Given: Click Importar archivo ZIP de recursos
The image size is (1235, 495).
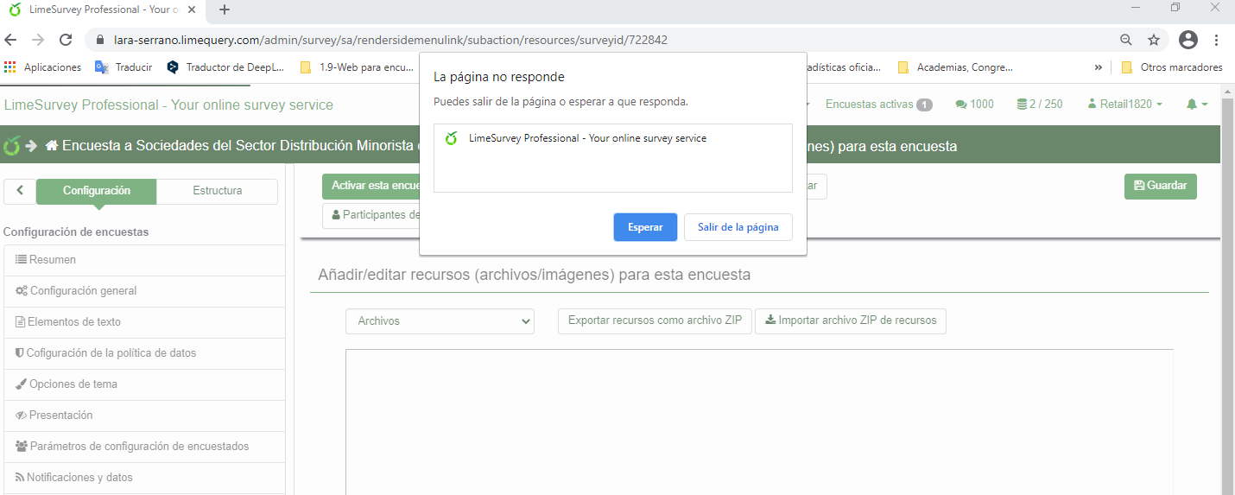Looking at the screenshot, I should (850, 320).
